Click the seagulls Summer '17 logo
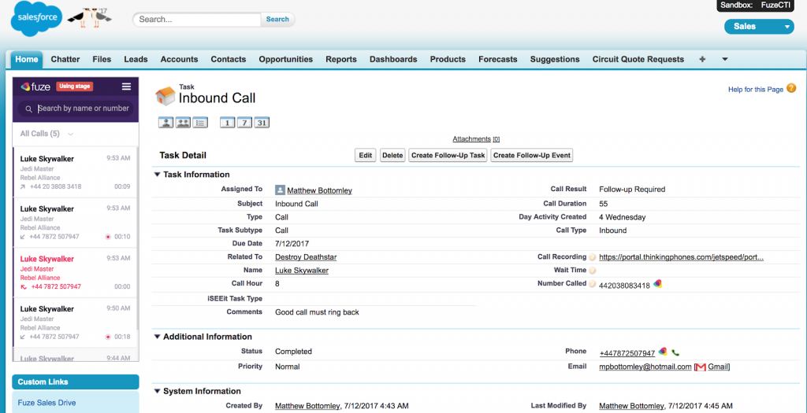The height and width of the screenshot is (413, 807). pos(90,19)
